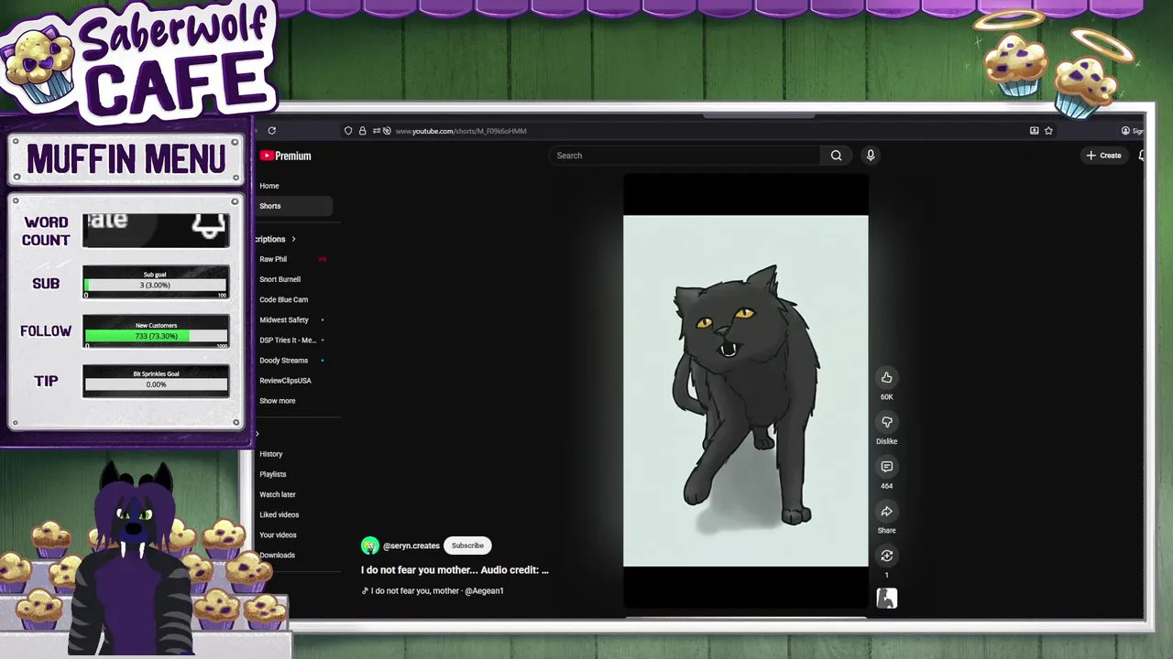The image size is (1173, 659).
Task: Open Downloads in sidebar
Action: (277, 555)
